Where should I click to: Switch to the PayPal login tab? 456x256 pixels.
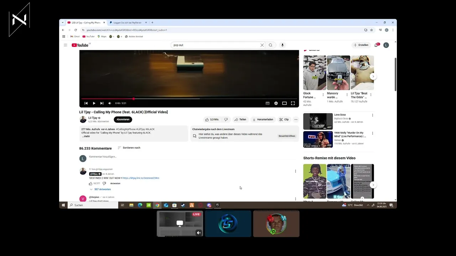tap(127, 22)
